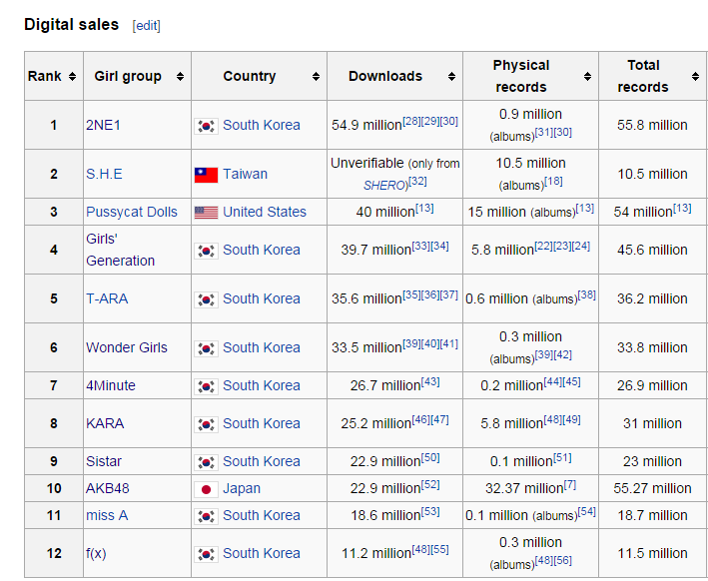Image resolution: width=708 pixels, height=581 pixels.
Task: Click South Korea flag in 4Minute row
Action: point(207,386)
